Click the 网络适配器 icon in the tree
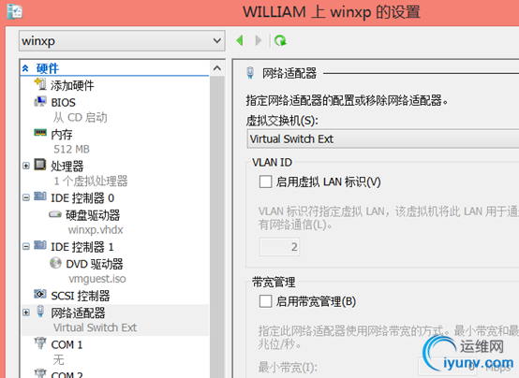519x378 pixels. pyautogui.click(x=40, y=312)
